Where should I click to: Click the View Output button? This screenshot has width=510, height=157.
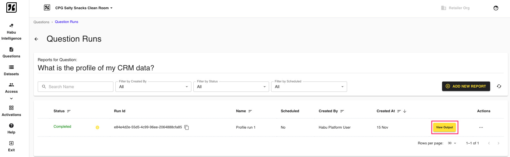coord(444,127)
